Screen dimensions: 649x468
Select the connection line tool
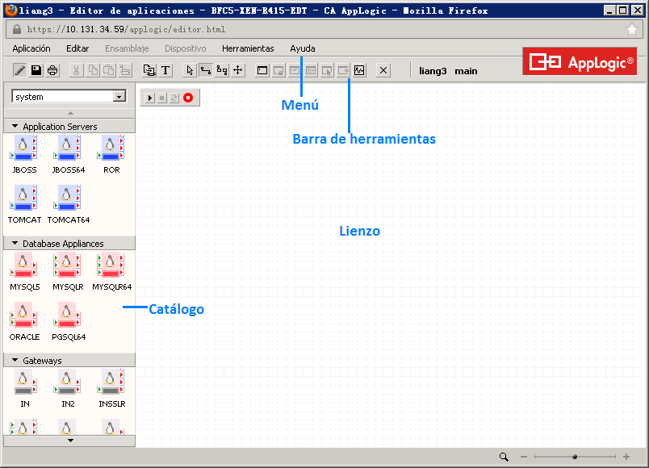tap(206, 70)
